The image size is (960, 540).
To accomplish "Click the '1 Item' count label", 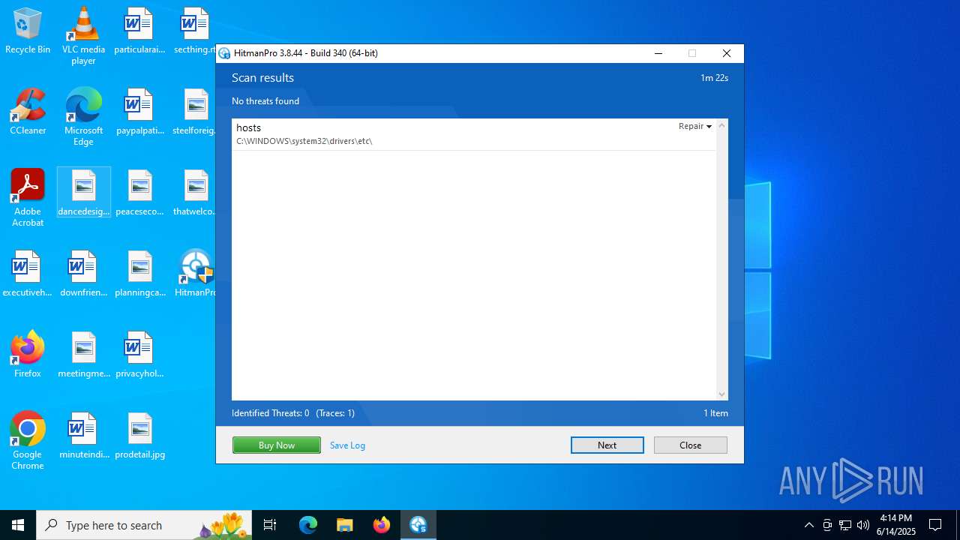I will pos(715,413).
